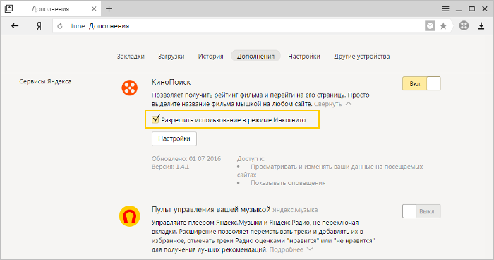Viewport: 494px width, 260px height.
Task: Open a new tab with the plus button
Action: coord(109,9)
